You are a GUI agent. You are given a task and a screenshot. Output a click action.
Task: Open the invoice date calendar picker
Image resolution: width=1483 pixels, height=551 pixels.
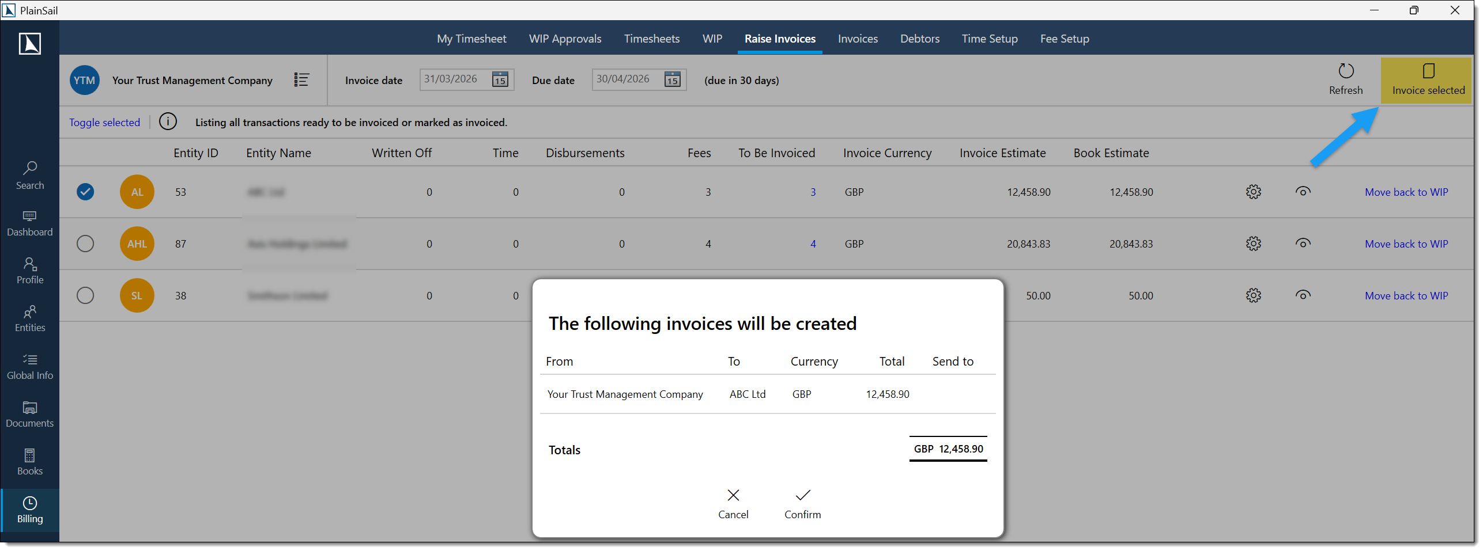point(499,79)
